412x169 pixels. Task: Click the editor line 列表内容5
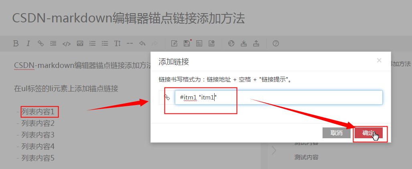(x=38, y=158)
